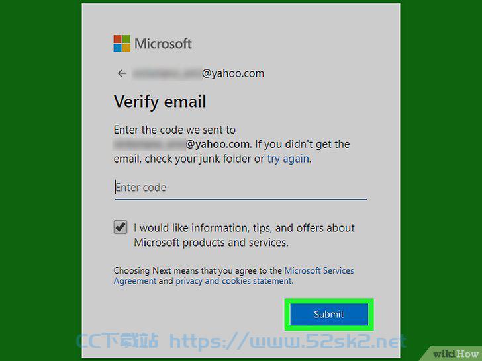Click the back arrow beside the email

[x=122, y=73]
